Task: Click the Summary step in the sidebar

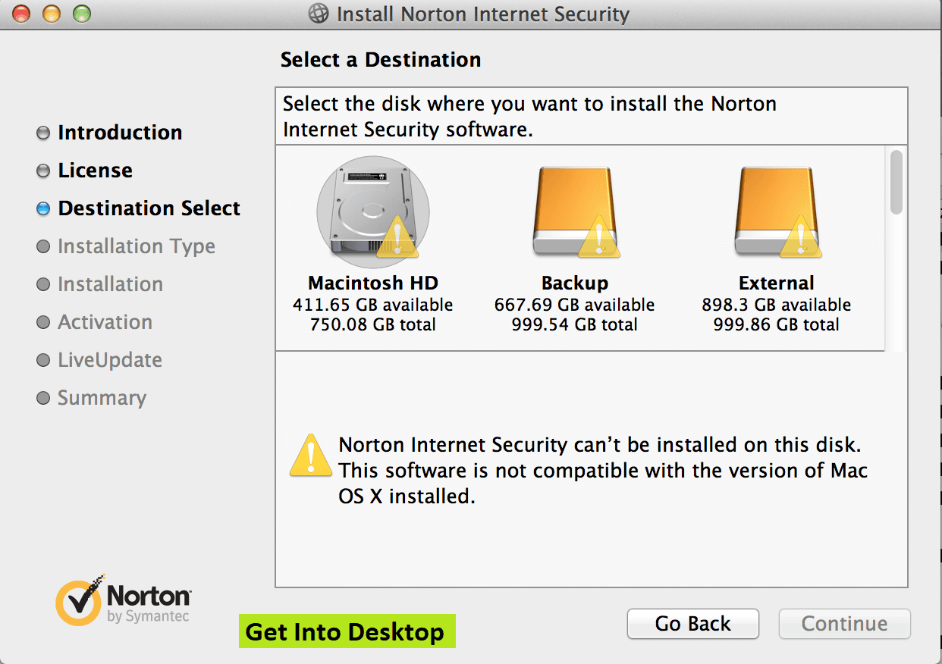Action: click(x=102, y=398)
